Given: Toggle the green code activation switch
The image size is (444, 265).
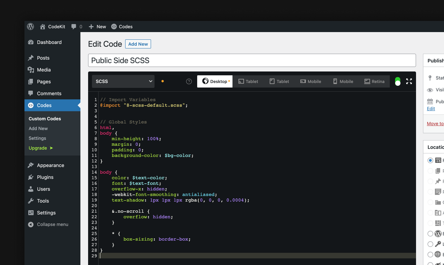Looking at the screenshot, I should pos(398,81).
